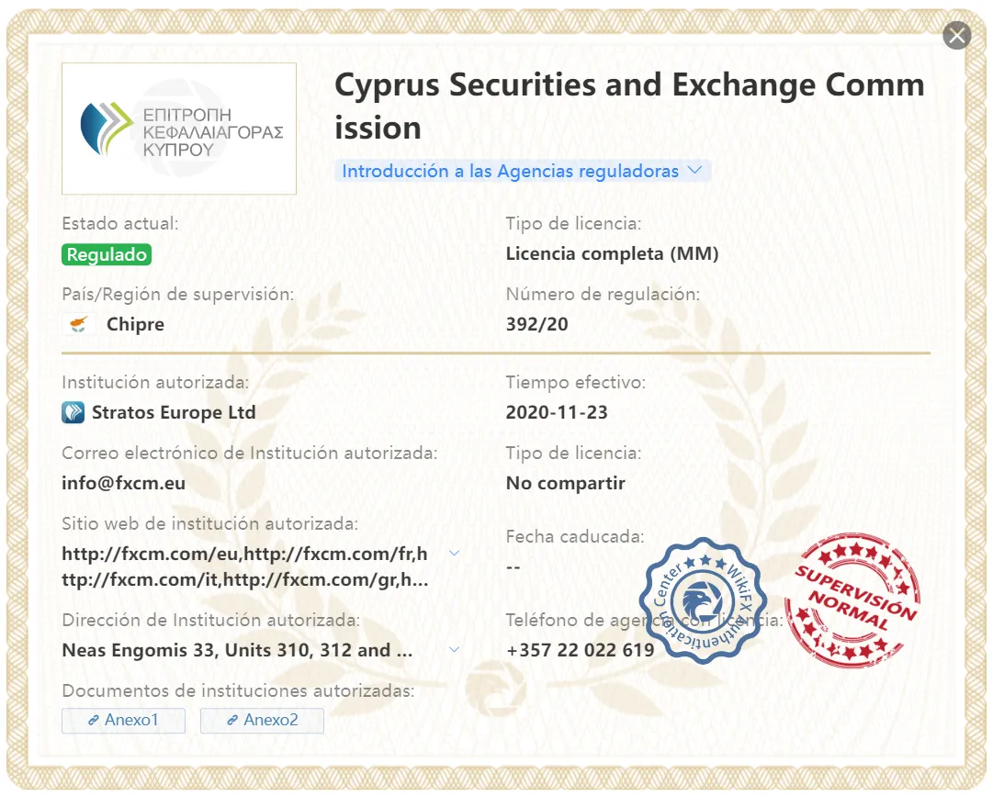The width and height of the screenshot is (993, 796).
Task: Click the Número de regulación label
Action: coord(603,294)
